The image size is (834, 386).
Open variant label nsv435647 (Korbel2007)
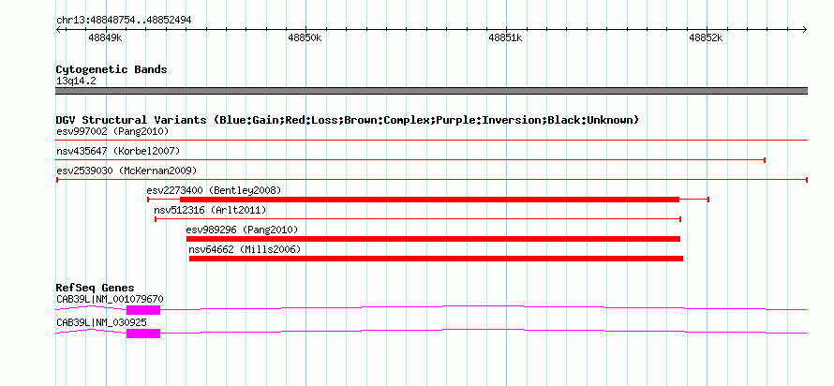click(x=119, y=152)
